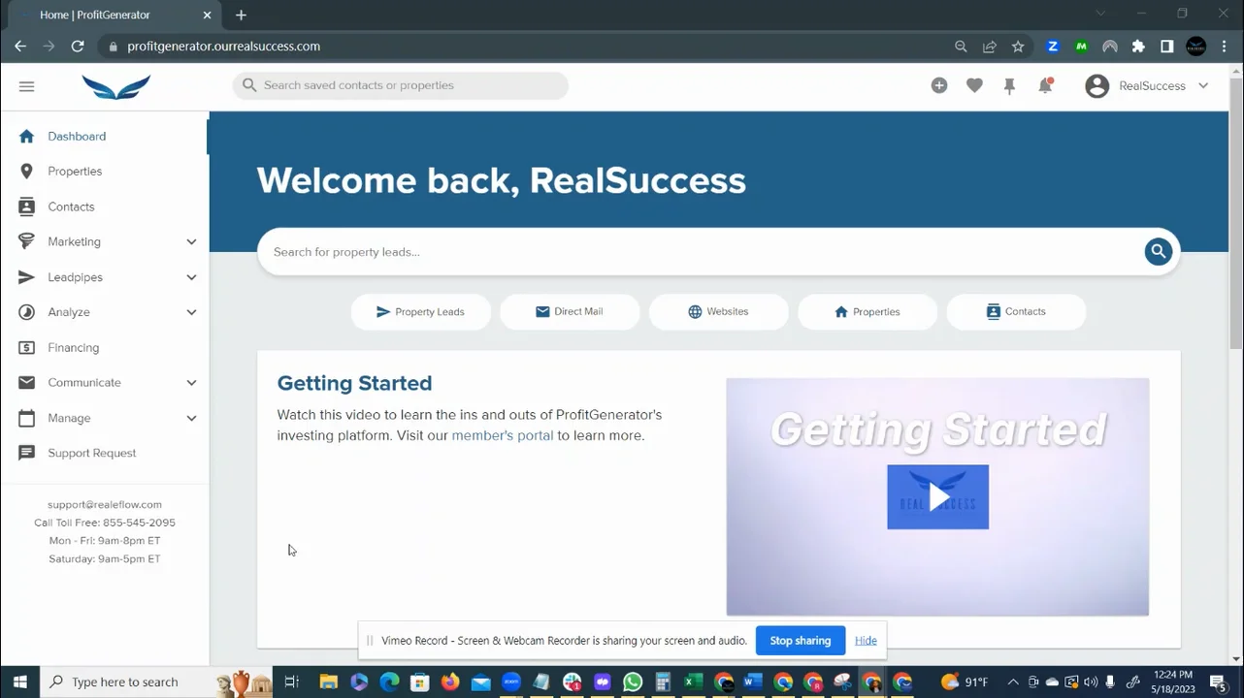
Task: Open the RealSuccess account dropdown arrow
Action: [x=1203, y=86]
